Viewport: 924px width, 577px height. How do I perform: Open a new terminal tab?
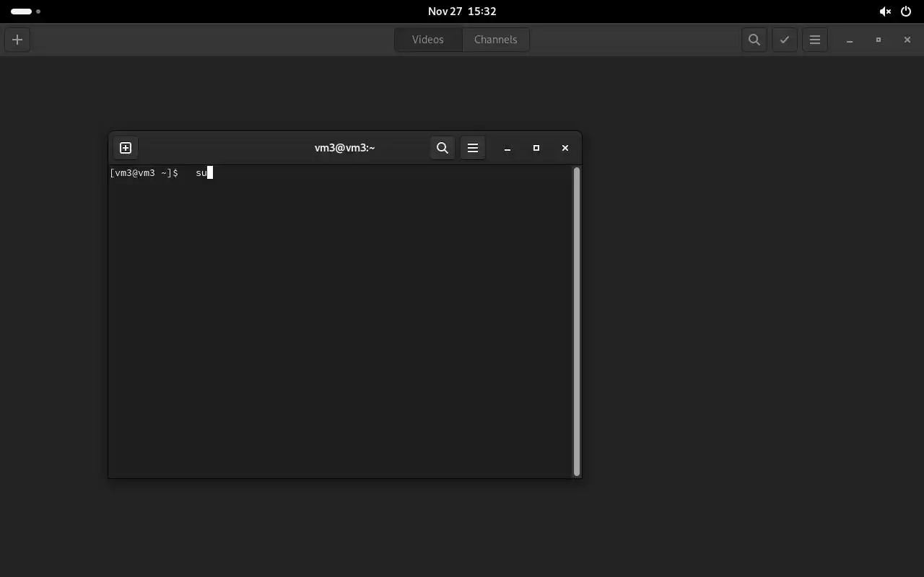coord(126,148)
